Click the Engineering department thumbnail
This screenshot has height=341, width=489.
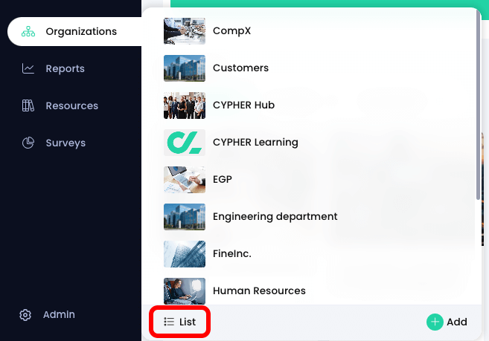[185, 217]
